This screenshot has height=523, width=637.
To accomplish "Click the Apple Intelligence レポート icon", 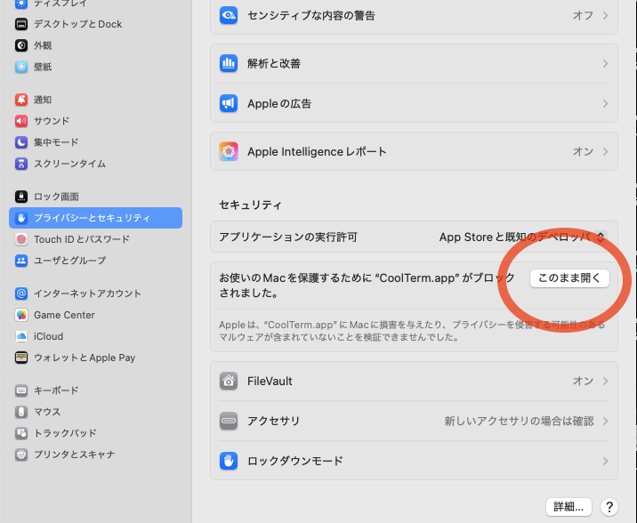I will [229, 151].
